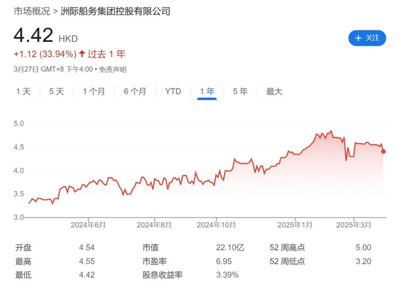Viewport: 400px width, 289px height.
Task: Click the 3.0 y-axis label
Action: pyautogui.click(x=19, y=217)
